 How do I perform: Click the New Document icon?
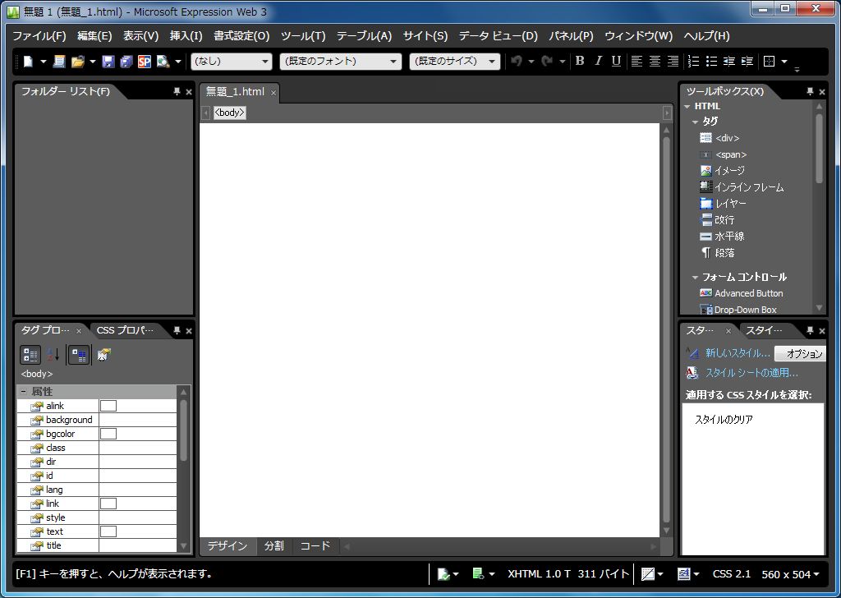[28, 61]
